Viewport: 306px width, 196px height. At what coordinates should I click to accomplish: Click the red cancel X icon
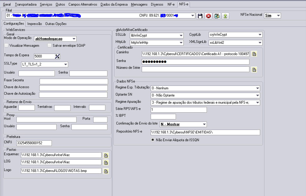point(208,16)
